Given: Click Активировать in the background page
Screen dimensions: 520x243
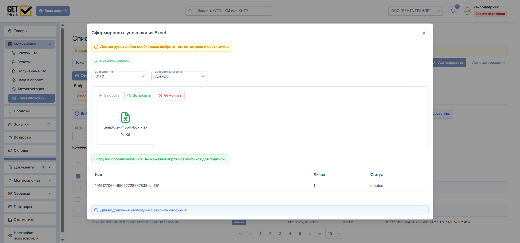Looking at the screenshot, I should click(x=450, y=63).
